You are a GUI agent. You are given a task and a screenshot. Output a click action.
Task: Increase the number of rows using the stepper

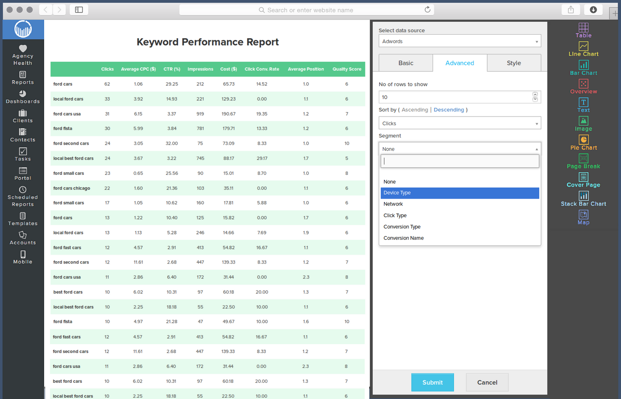535,94
